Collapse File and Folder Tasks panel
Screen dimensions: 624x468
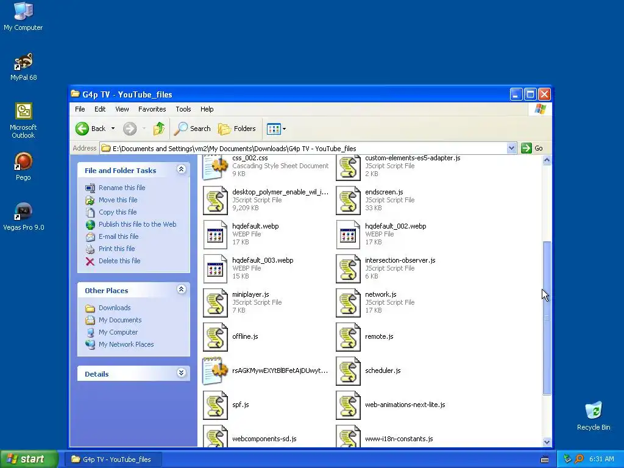(x=181, y=169)
